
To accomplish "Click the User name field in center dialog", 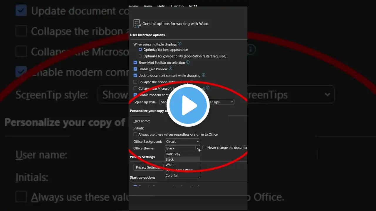I will 189,121.
